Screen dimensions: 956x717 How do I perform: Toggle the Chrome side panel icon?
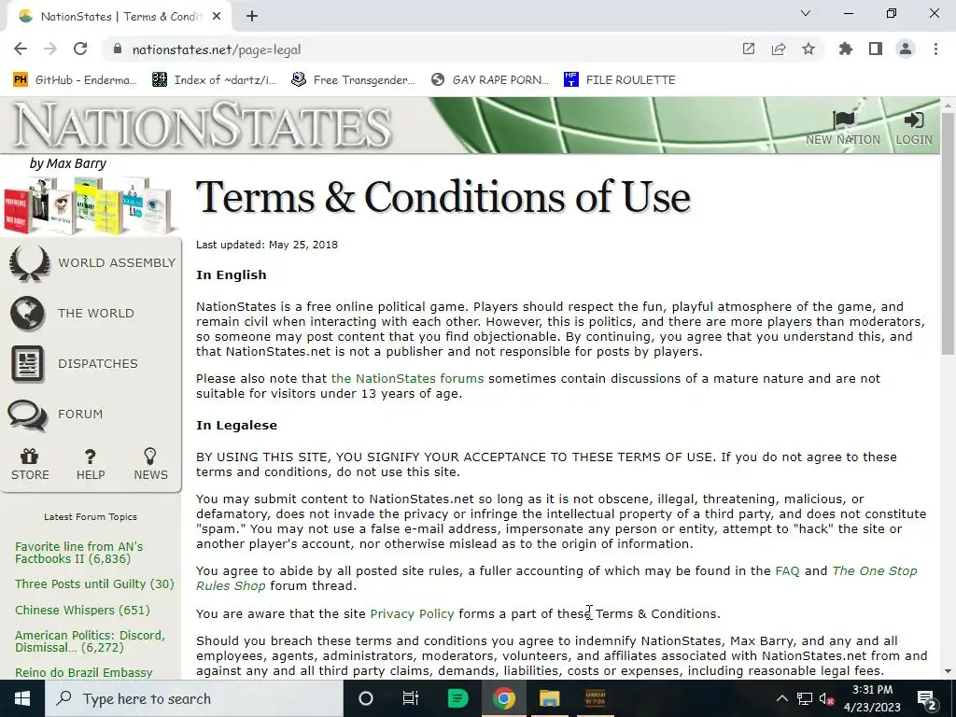pyautogui.click(x=876, y=49)
